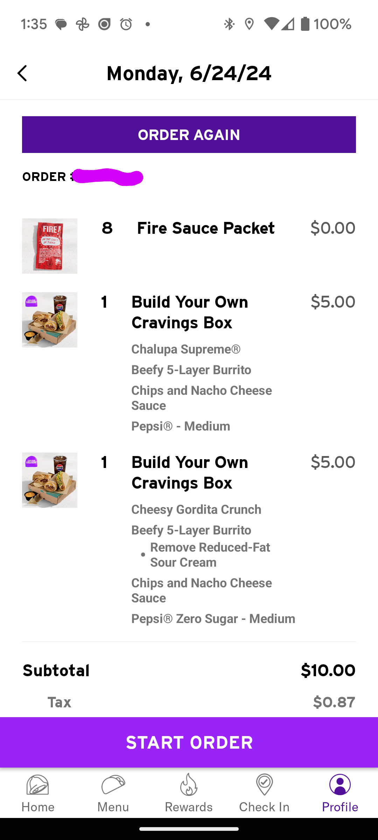The image size is (378, 840).
Task: Tap the location status bar icon
Action: 249,24
